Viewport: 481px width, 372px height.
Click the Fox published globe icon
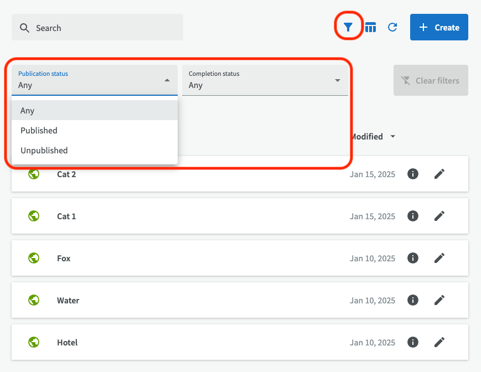[x=34, y=258]
